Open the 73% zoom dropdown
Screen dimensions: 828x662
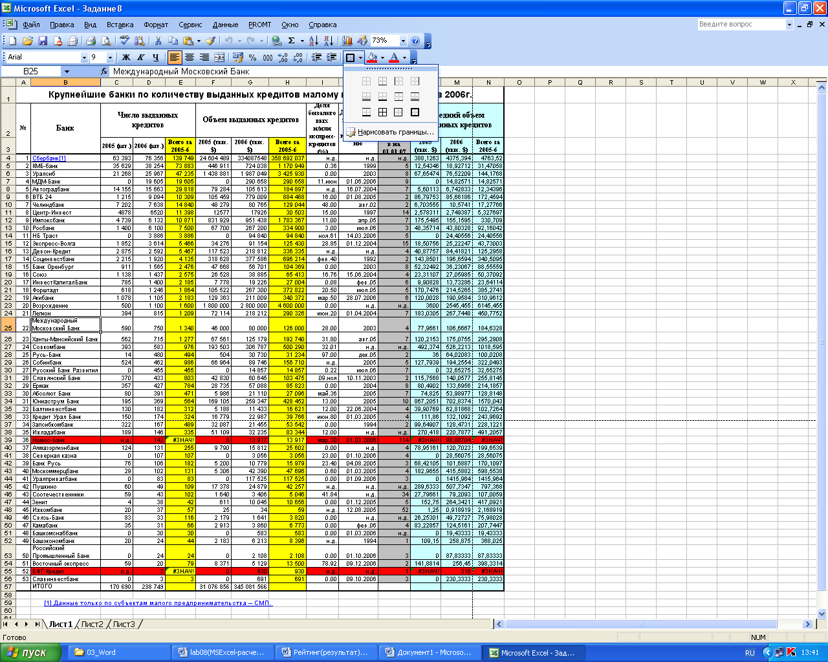pyautogui.click(x=404, y=41)
